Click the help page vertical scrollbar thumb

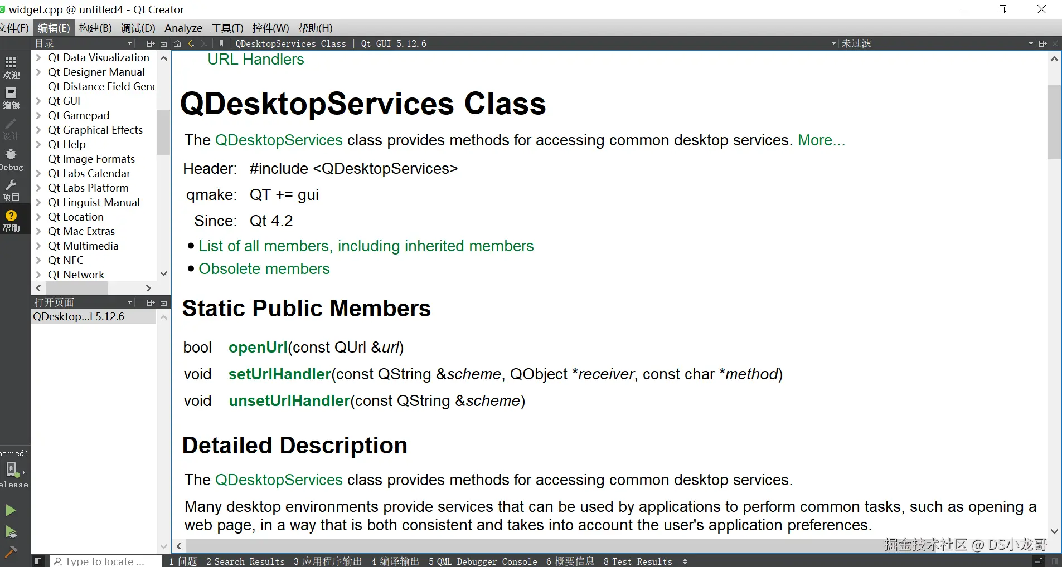click(1054, 123)
